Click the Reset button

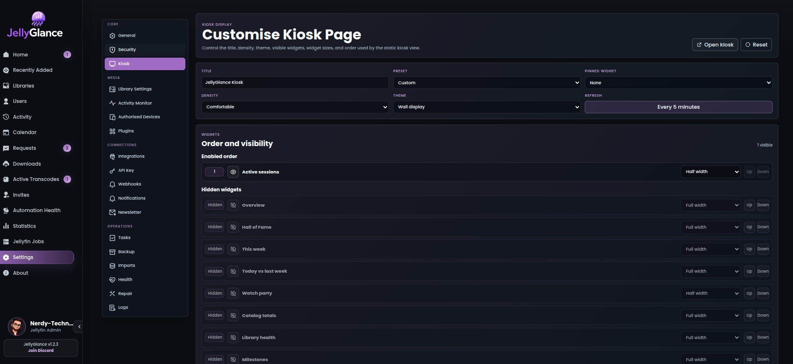[x=756, y=45]
